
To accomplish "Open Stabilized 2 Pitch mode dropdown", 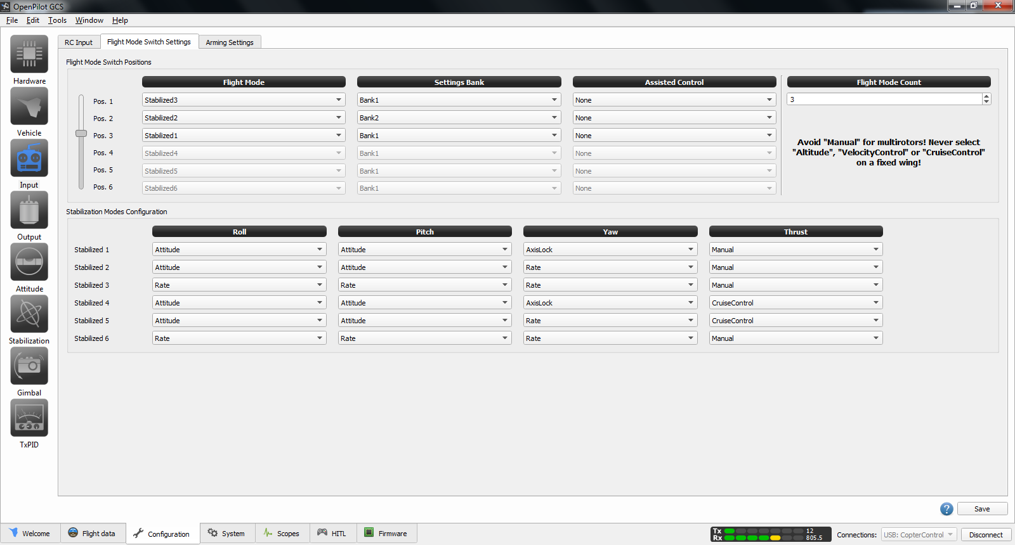I will (425, 267).
